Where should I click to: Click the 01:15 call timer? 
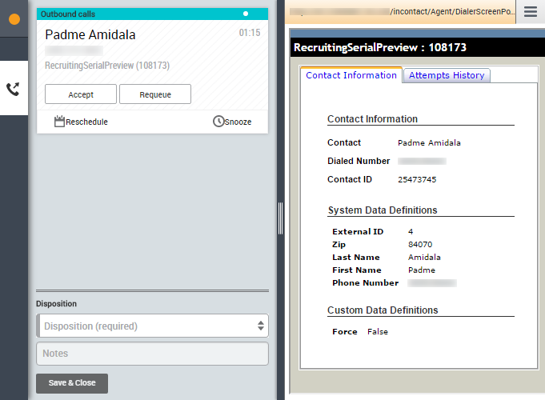pyautogui.click(x=249, y=33)
